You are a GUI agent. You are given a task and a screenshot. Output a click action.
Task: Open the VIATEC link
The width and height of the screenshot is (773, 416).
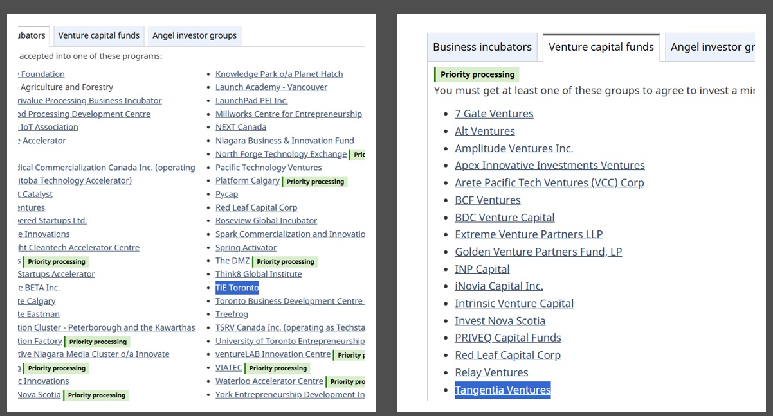click(228, 368)
